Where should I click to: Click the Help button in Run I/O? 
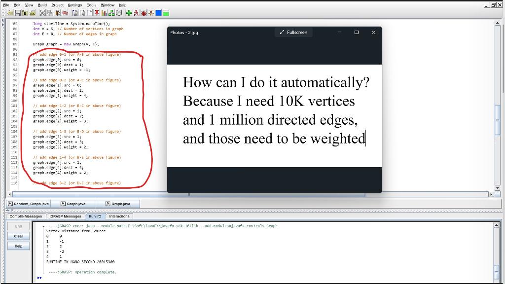[18, 246]
